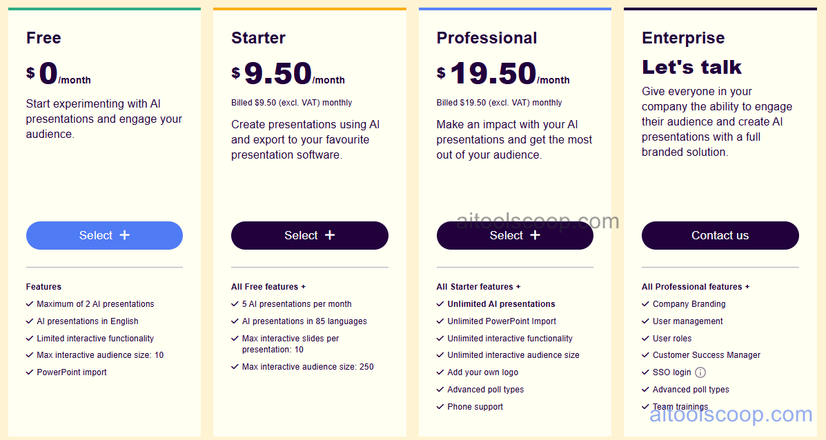Click Contact us for the Enterprise plan
Image resolution: width=826 pixels, height=440 pixels.
(720, 235)
